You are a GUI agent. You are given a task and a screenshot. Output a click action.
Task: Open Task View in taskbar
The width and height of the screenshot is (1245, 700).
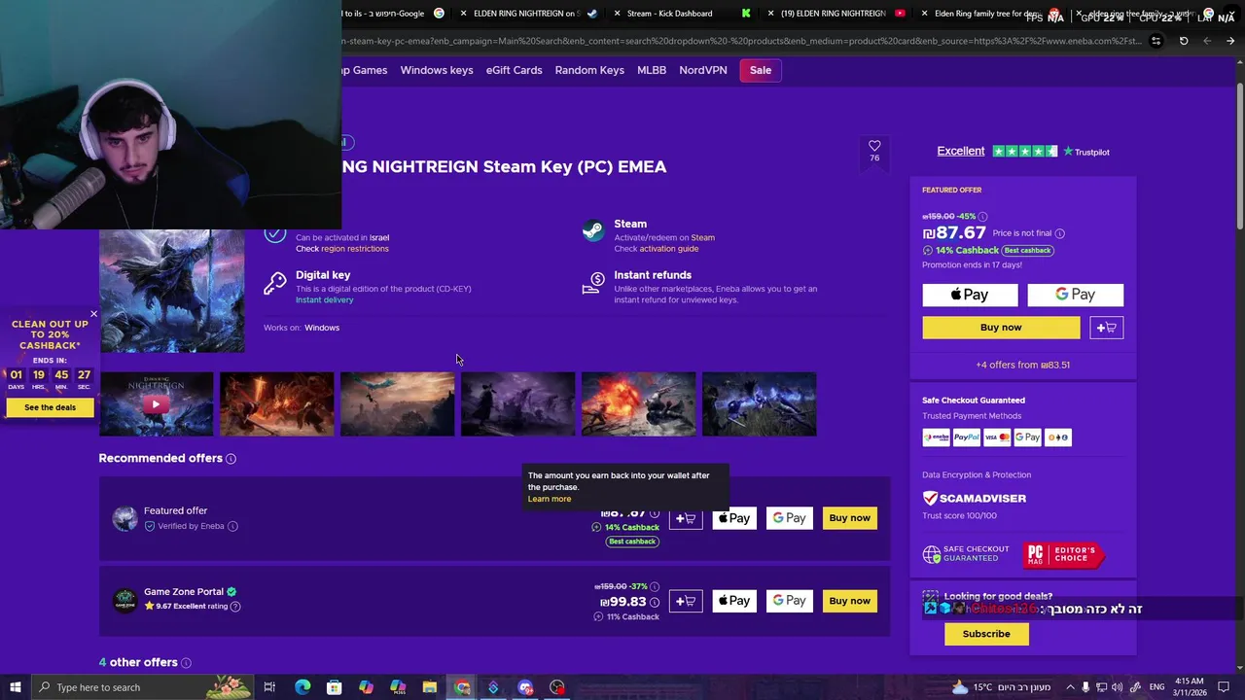point(270,687)
